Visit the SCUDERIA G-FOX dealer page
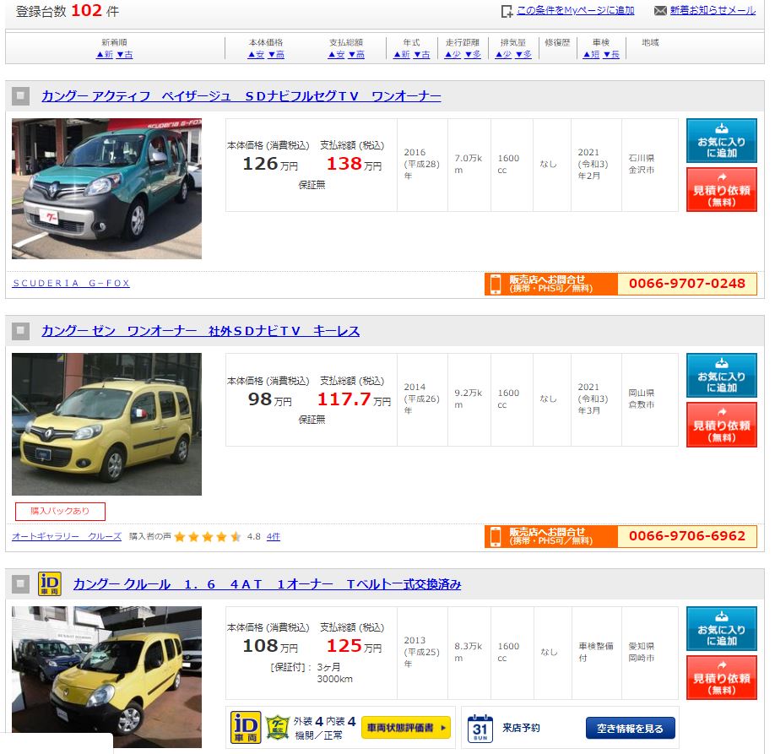 pos(71,284)
